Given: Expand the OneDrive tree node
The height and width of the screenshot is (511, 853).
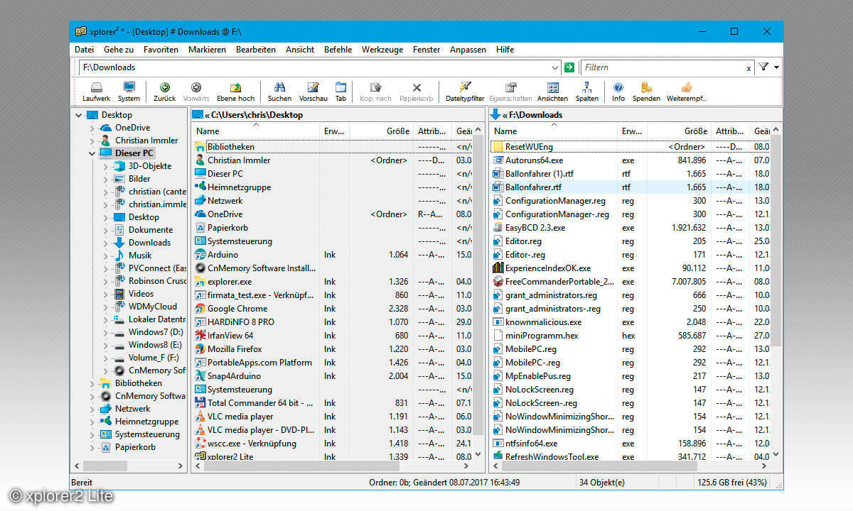Looking at the screenshot, I should 92,128.
